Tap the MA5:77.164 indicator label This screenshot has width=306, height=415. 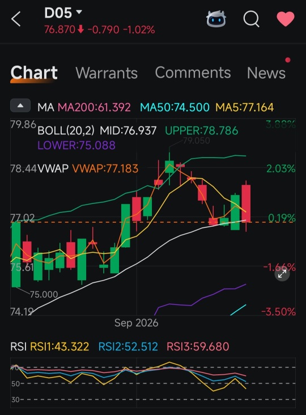click(245, 108)
